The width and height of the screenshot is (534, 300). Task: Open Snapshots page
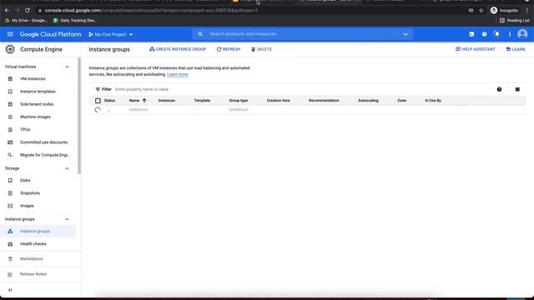30,193
